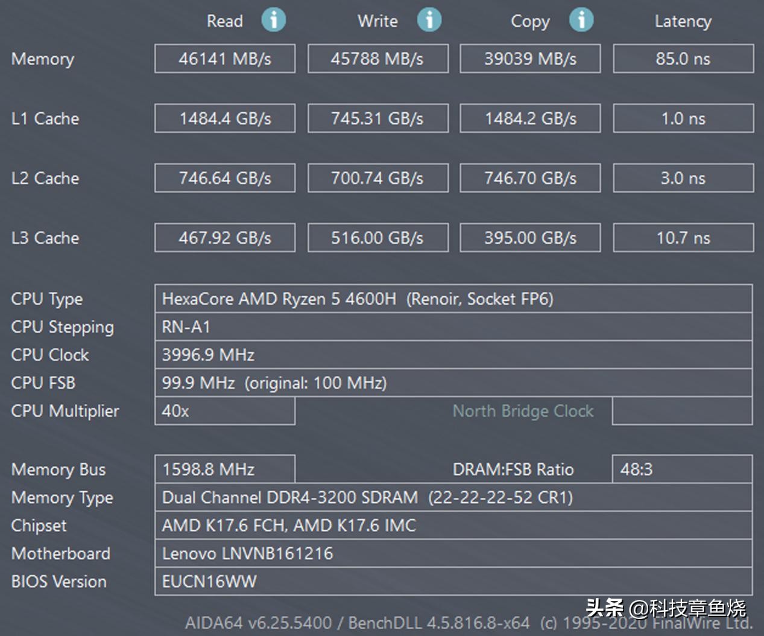
Task: Click the Memory Write 45788 MB/s box
Action: (x=377, y=59)
